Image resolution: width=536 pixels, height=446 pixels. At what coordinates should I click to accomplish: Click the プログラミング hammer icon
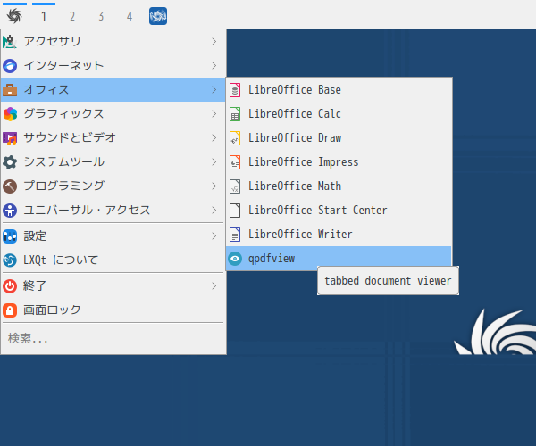click(x=10, y=186)
